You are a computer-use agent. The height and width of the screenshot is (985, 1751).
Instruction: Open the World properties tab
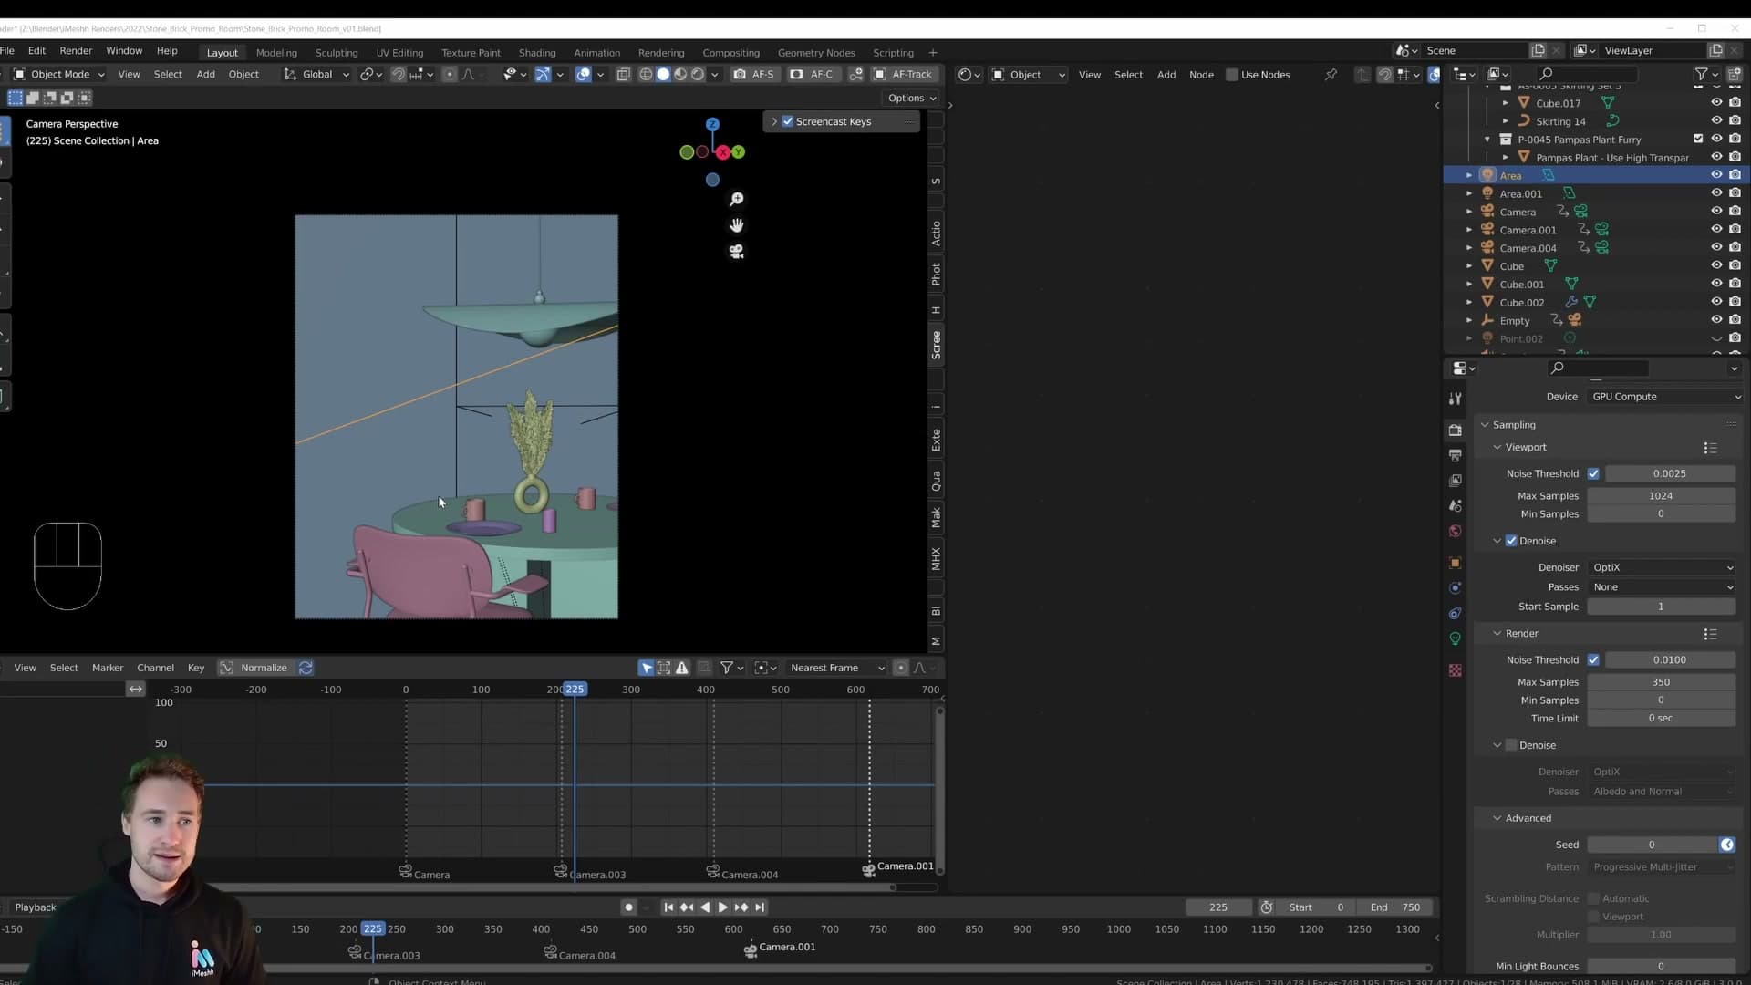pyautogui.click(x=1456, y=531)
